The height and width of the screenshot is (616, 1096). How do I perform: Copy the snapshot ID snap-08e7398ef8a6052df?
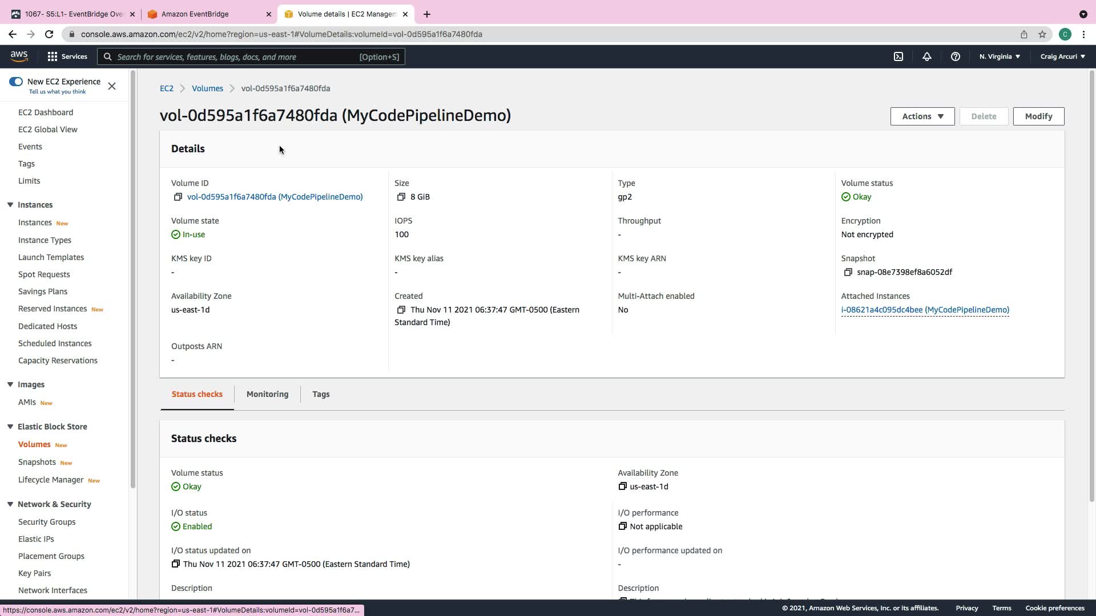click(848, 272)
